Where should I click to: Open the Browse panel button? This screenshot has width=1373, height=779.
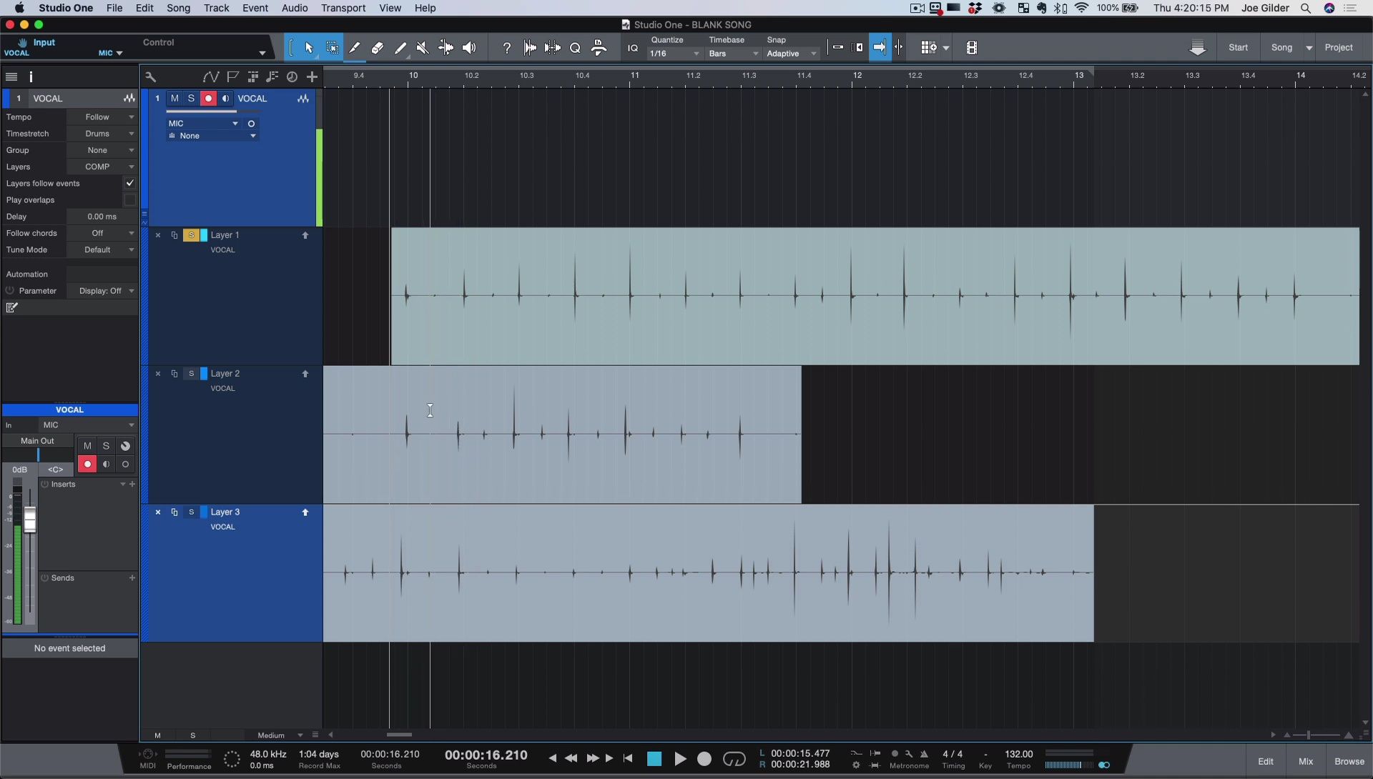click(1349, 761)
